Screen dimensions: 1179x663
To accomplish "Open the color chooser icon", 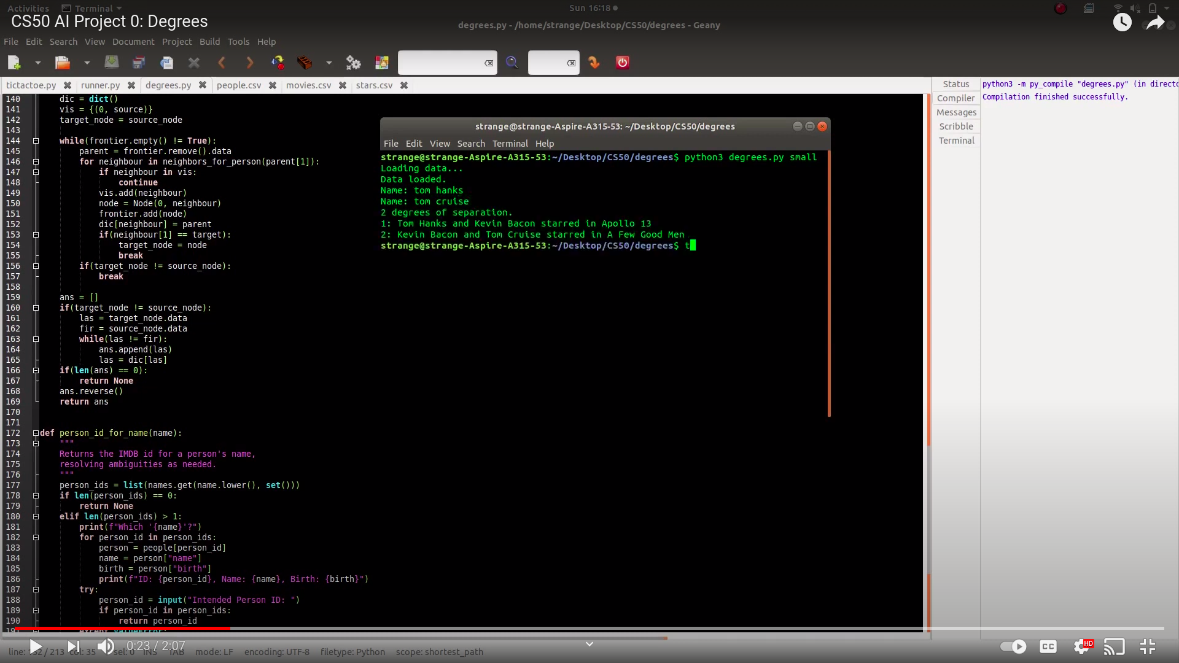I will coord(382,63).
